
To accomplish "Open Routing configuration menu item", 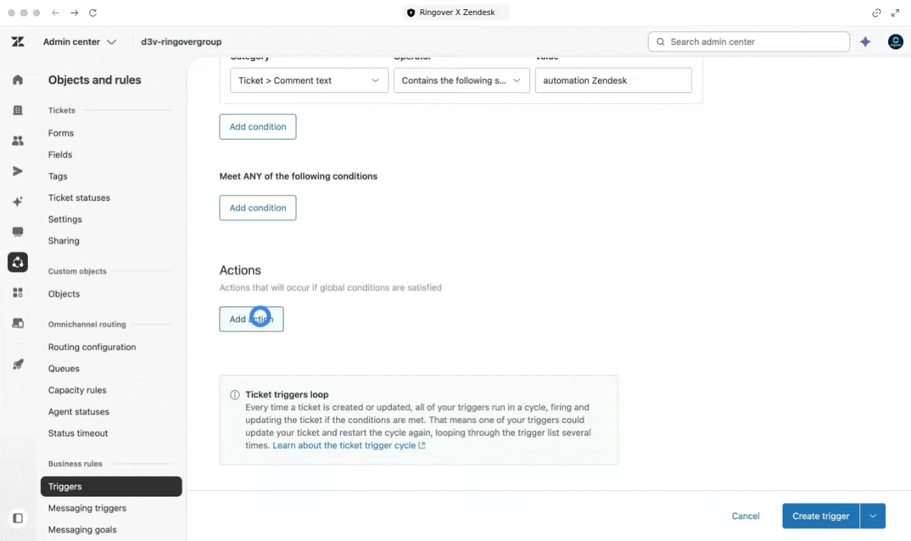I will coord(92,347).
